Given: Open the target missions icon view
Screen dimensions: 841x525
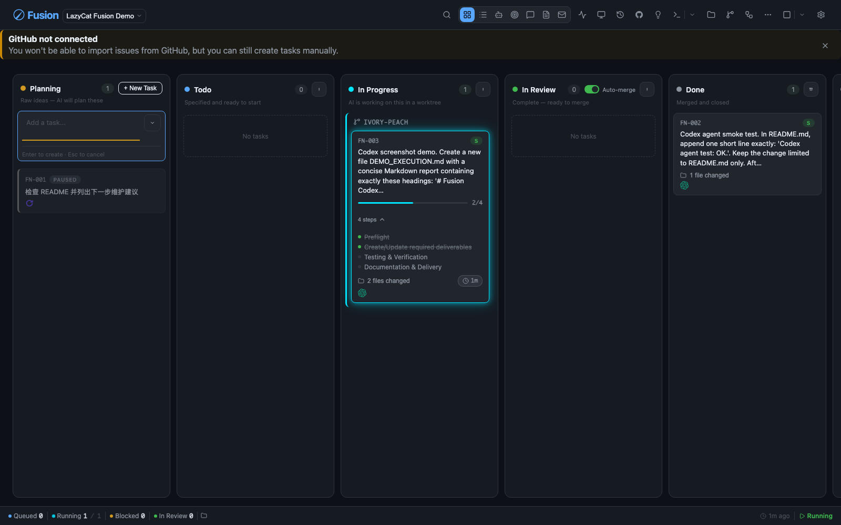Looking at the screenshot, I should 515,15.
